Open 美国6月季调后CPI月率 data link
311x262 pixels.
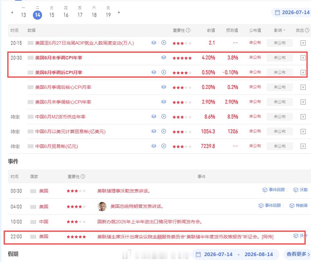59,72
